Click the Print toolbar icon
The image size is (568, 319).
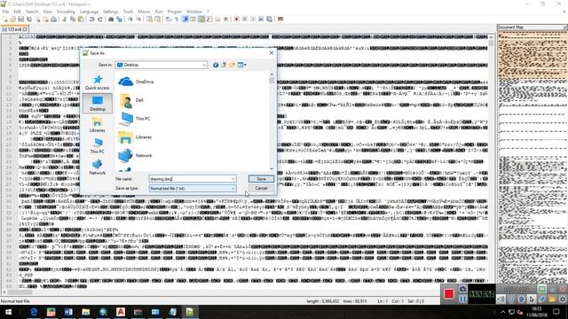pos(53,19)
